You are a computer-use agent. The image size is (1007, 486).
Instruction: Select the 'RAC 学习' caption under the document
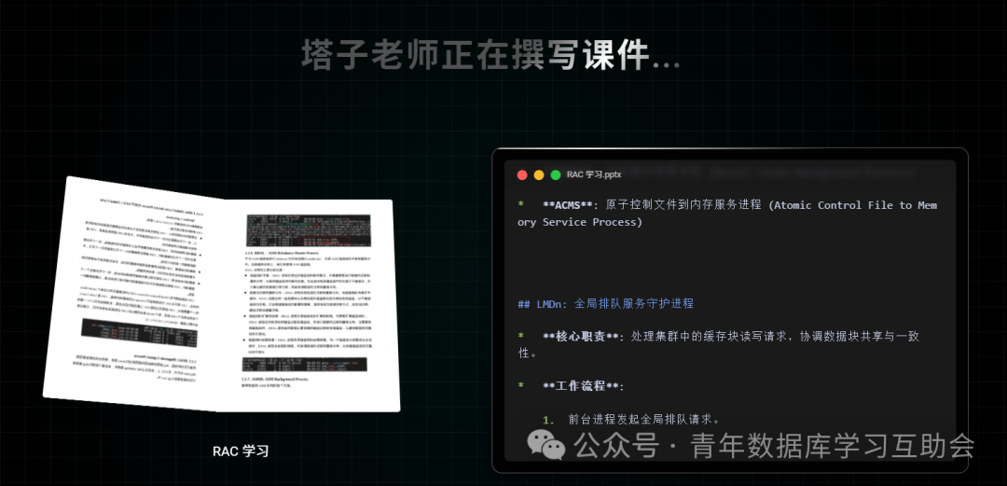(241, 451)
